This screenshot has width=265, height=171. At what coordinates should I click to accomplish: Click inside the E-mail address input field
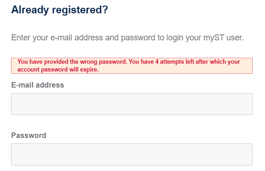pos(132,104)
